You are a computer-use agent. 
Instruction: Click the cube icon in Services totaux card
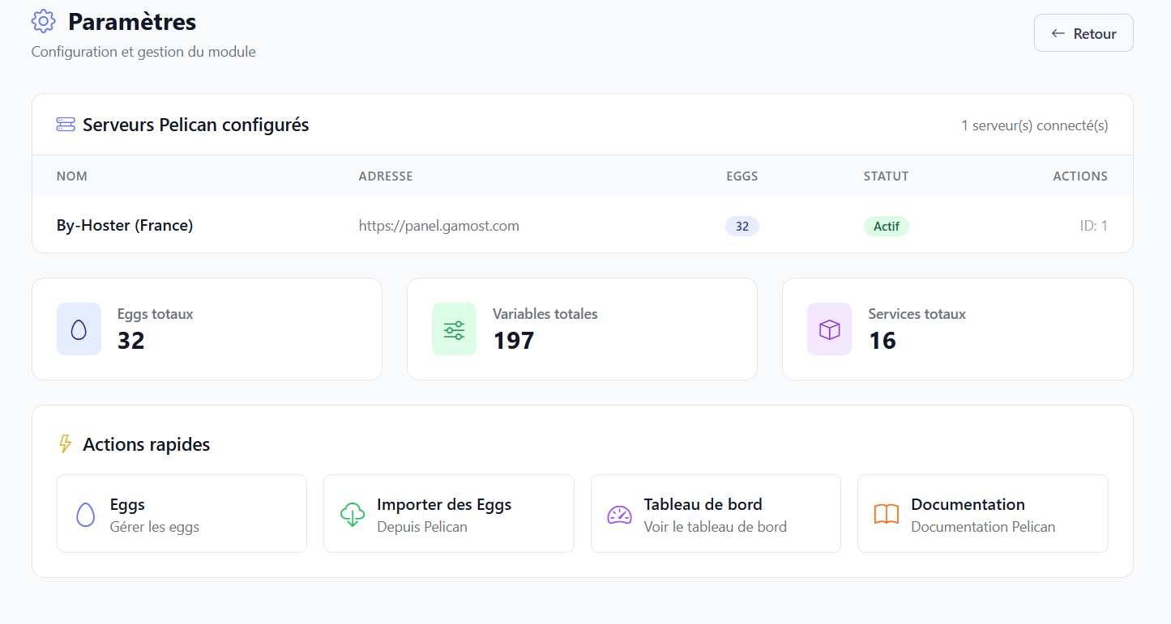click(829, 329)
